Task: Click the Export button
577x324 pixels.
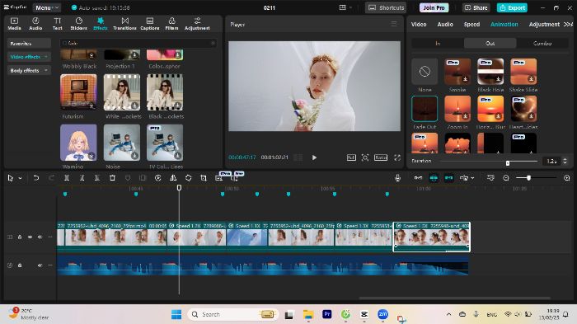Action: click(x=512, y=7)
